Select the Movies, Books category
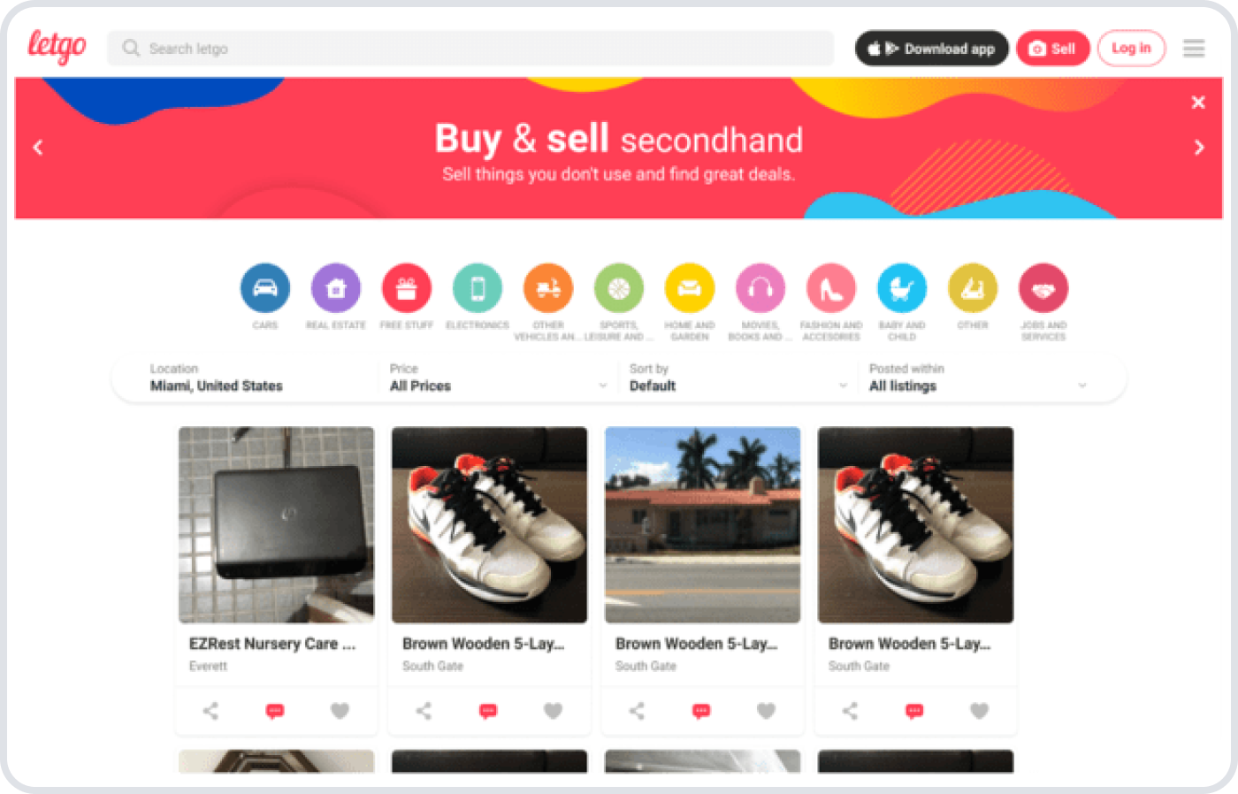Screen dimensions: 1238x794 [760, 288]
